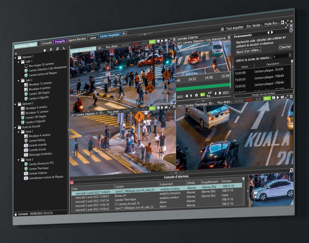The image size is (309, 243).
Task: Go to previous Événements page arrow
Action: click(x=268, y=33)
